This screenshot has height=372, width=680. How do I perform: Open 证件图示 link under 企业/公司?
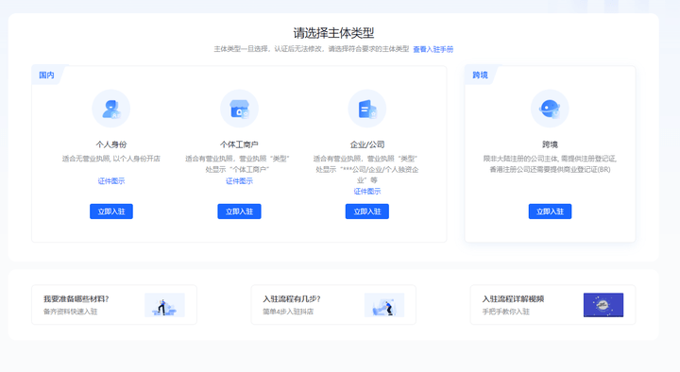coord(366,192)
